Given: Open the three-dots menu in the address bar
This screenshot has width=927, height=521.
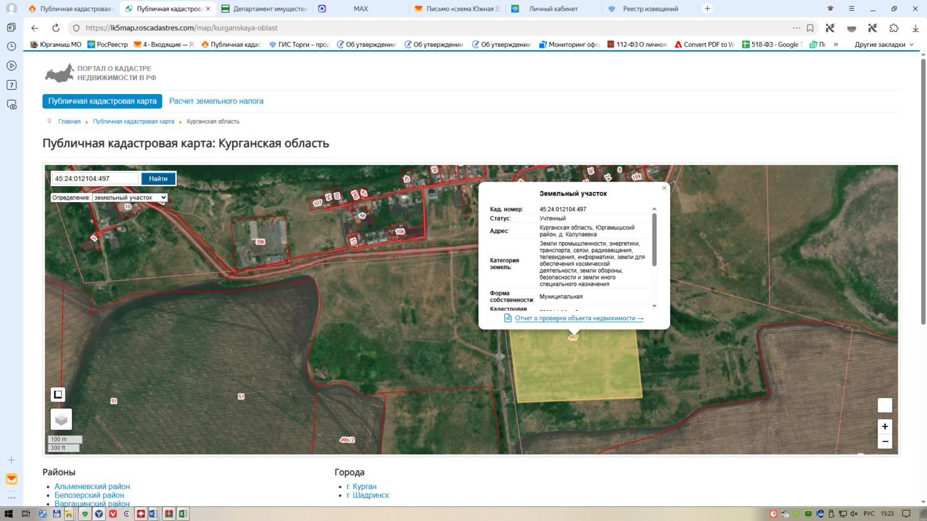Looking at the screenshot, I should coord(796,28).
